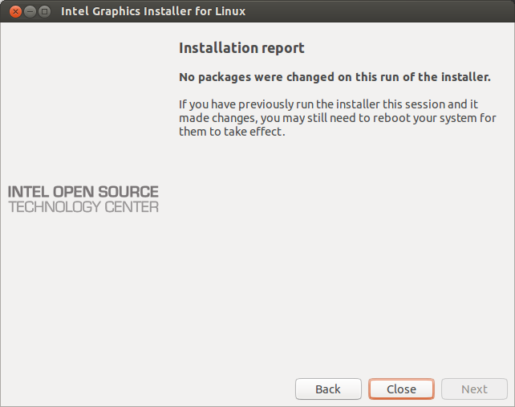
Task: Select the "Installation report" heading
Action: [x=241, y=48]
